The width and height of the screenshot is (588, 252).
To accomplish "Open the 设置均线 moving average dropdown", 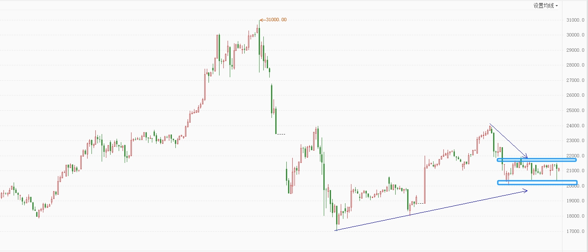I will [545, 6].
